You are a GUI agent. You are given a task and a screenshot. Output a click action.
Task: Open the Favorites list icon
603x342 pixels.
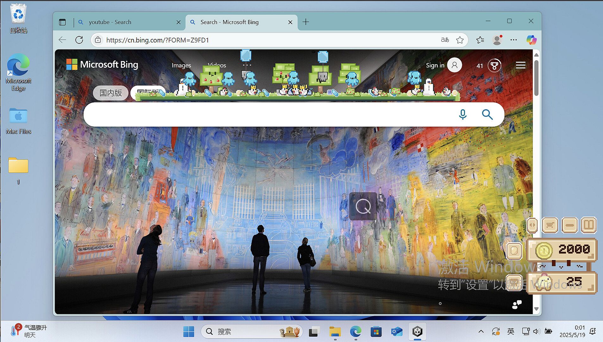coord(480,40)
